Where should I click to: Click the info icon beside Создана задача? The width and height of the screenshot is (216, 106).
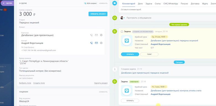point(115,69)
